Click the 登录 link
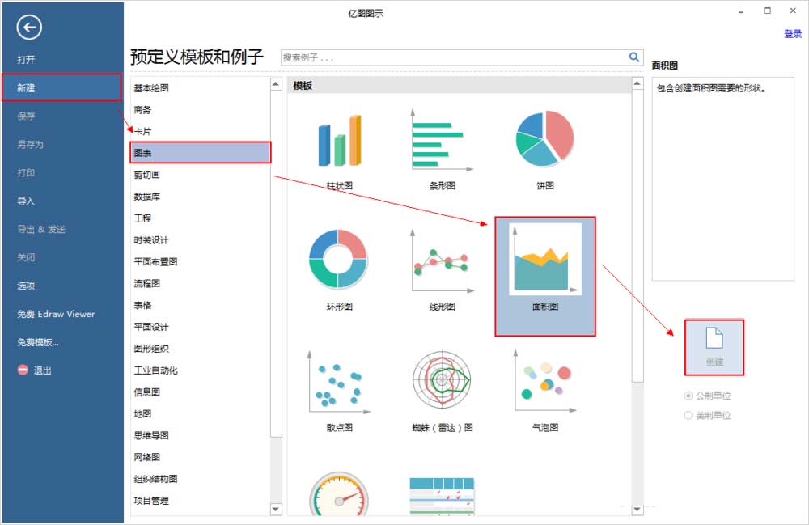Image resolution: width=809 pixels, height=525 pixels. click(x=789, y=34)
